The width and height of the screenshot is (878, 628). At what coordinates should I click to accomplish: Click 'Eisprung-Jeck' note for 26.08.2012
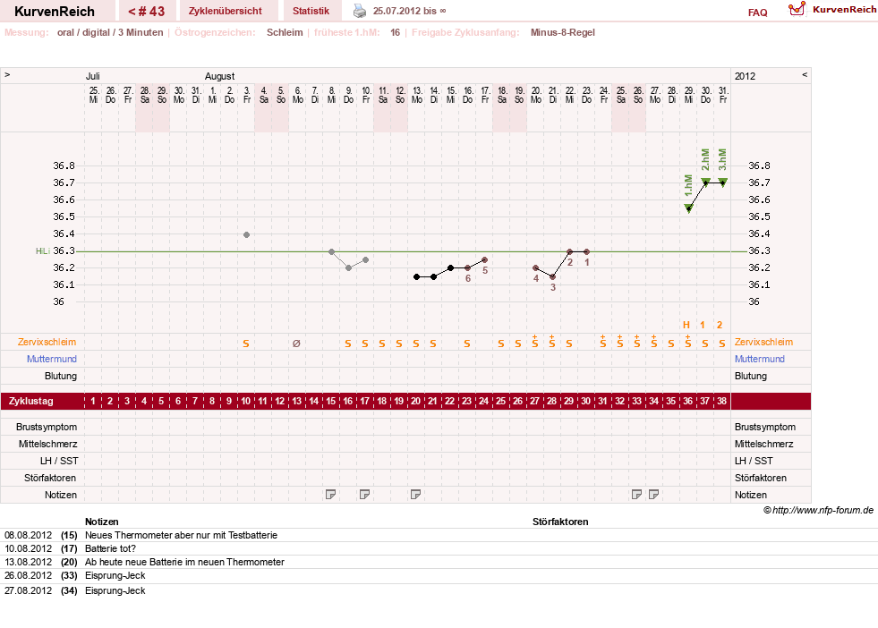[x=115, y=575]
